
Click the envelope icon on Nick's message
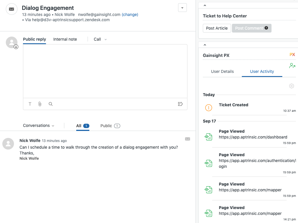187,139
